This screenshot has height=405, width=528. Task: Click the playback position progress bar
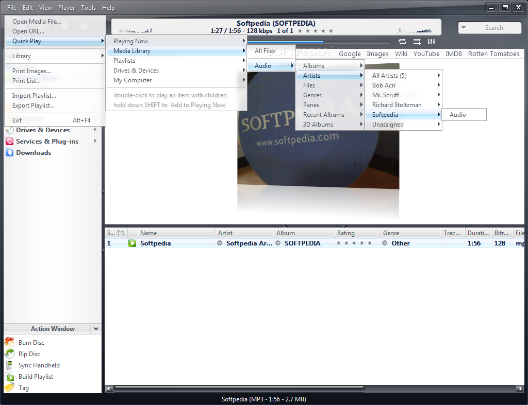[x=318, y=42]
